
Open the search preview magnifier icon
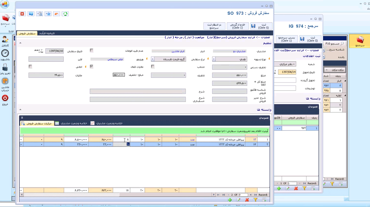[39, 14]
